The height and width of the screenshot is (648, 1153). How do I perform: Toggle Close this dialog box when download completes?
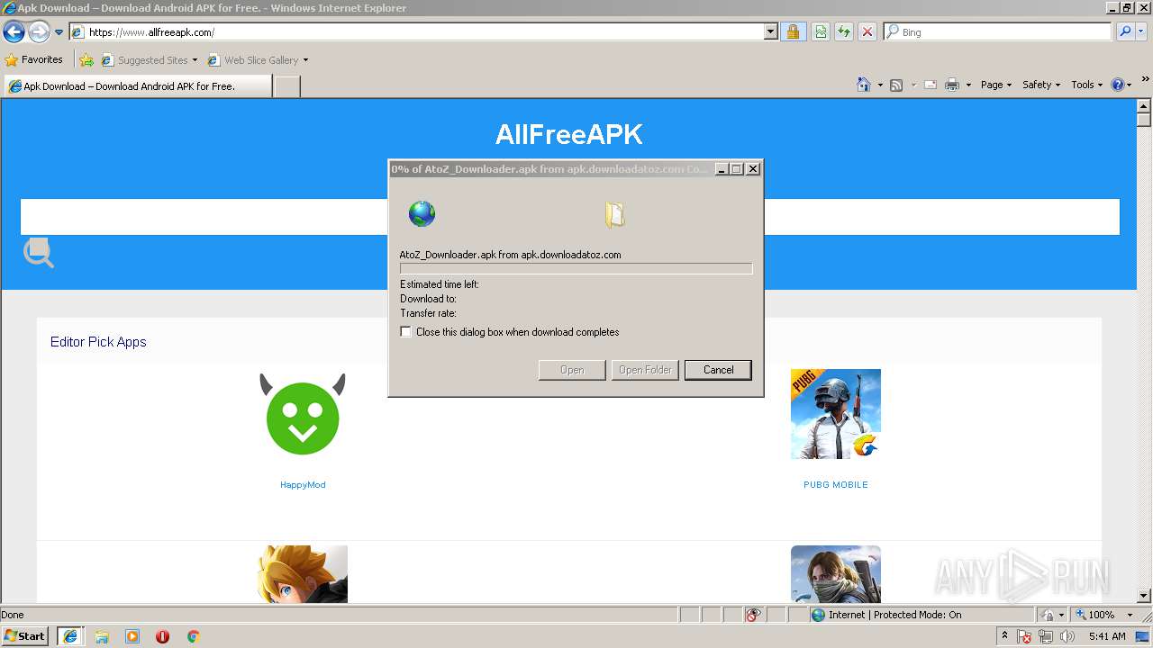tap(406, 332)
